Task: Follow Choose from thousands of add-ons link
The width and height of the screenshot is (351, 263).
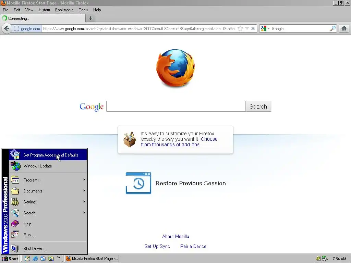Action: [x=179, y=142]
